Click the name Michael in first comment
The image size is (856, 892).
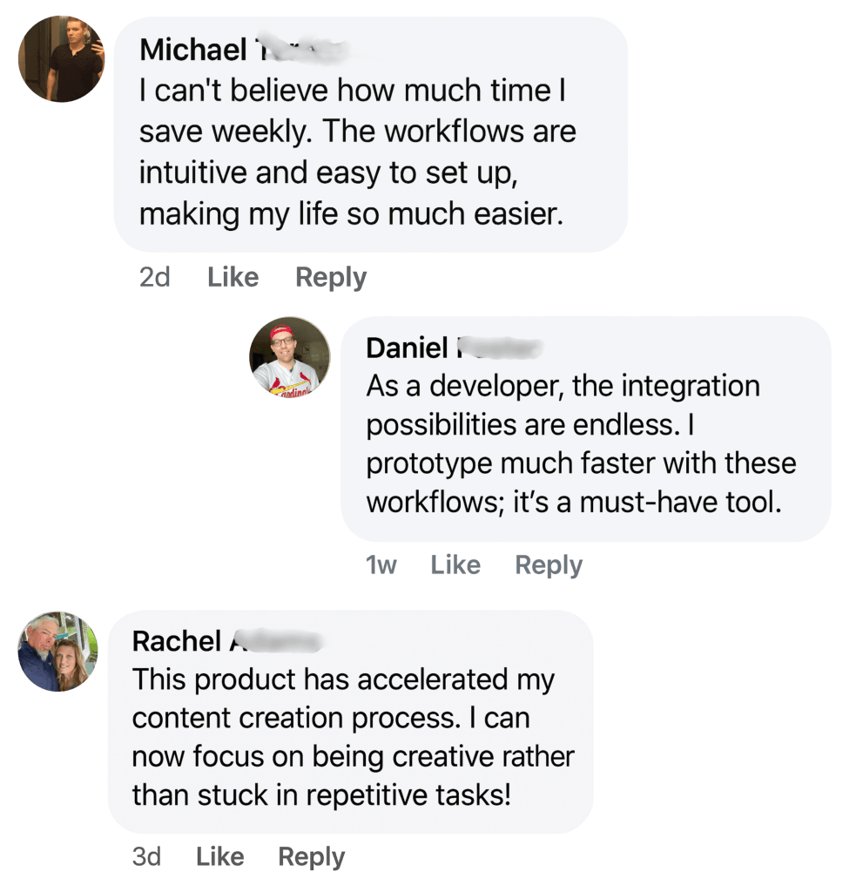193,51
